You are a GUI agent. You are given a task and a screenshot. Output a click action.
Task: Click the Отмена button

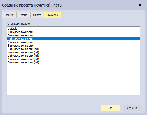tap(132, 108)
